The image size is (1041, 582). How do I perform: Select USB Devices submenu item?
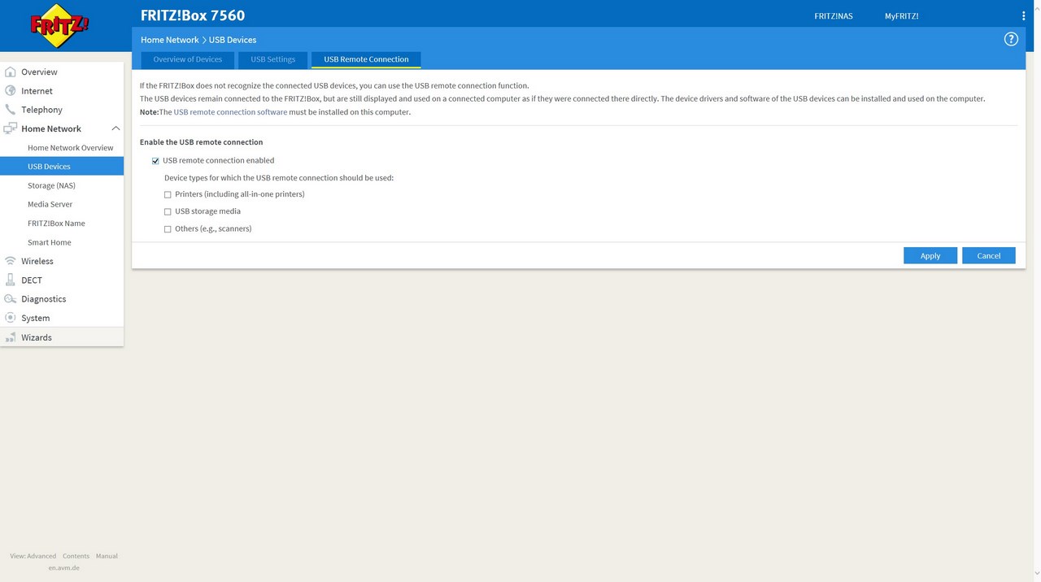click(62, 167)
